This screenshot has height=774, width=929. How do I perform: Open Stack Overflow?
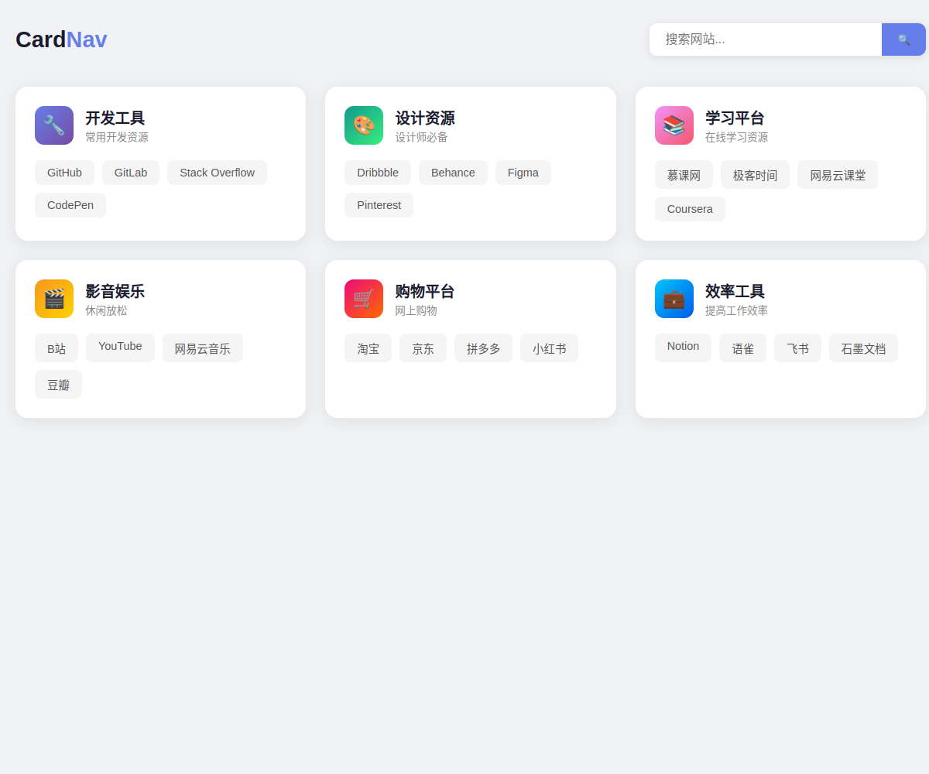[x=217, y=173]
